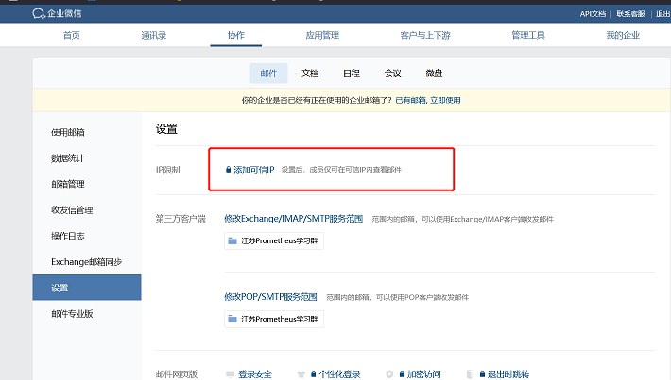Viewport: 671px width, 380px height.
Task: Select the 微盘 tab
Action: 433,73
